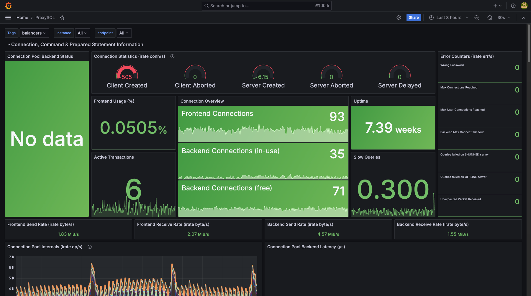Open dashboard settings gear icon
Screen dimensions: 531x296
click(x=399, y=18)
